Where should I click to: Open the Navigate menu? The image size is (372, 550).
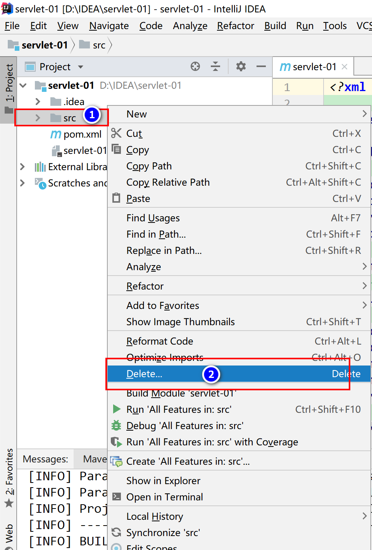coord(109,26)
